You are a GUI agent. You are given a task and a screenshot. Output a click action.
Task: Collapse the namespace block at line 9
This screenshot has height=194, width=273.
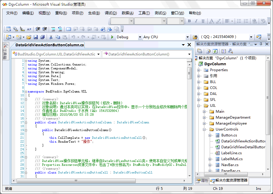click(26, 92)
